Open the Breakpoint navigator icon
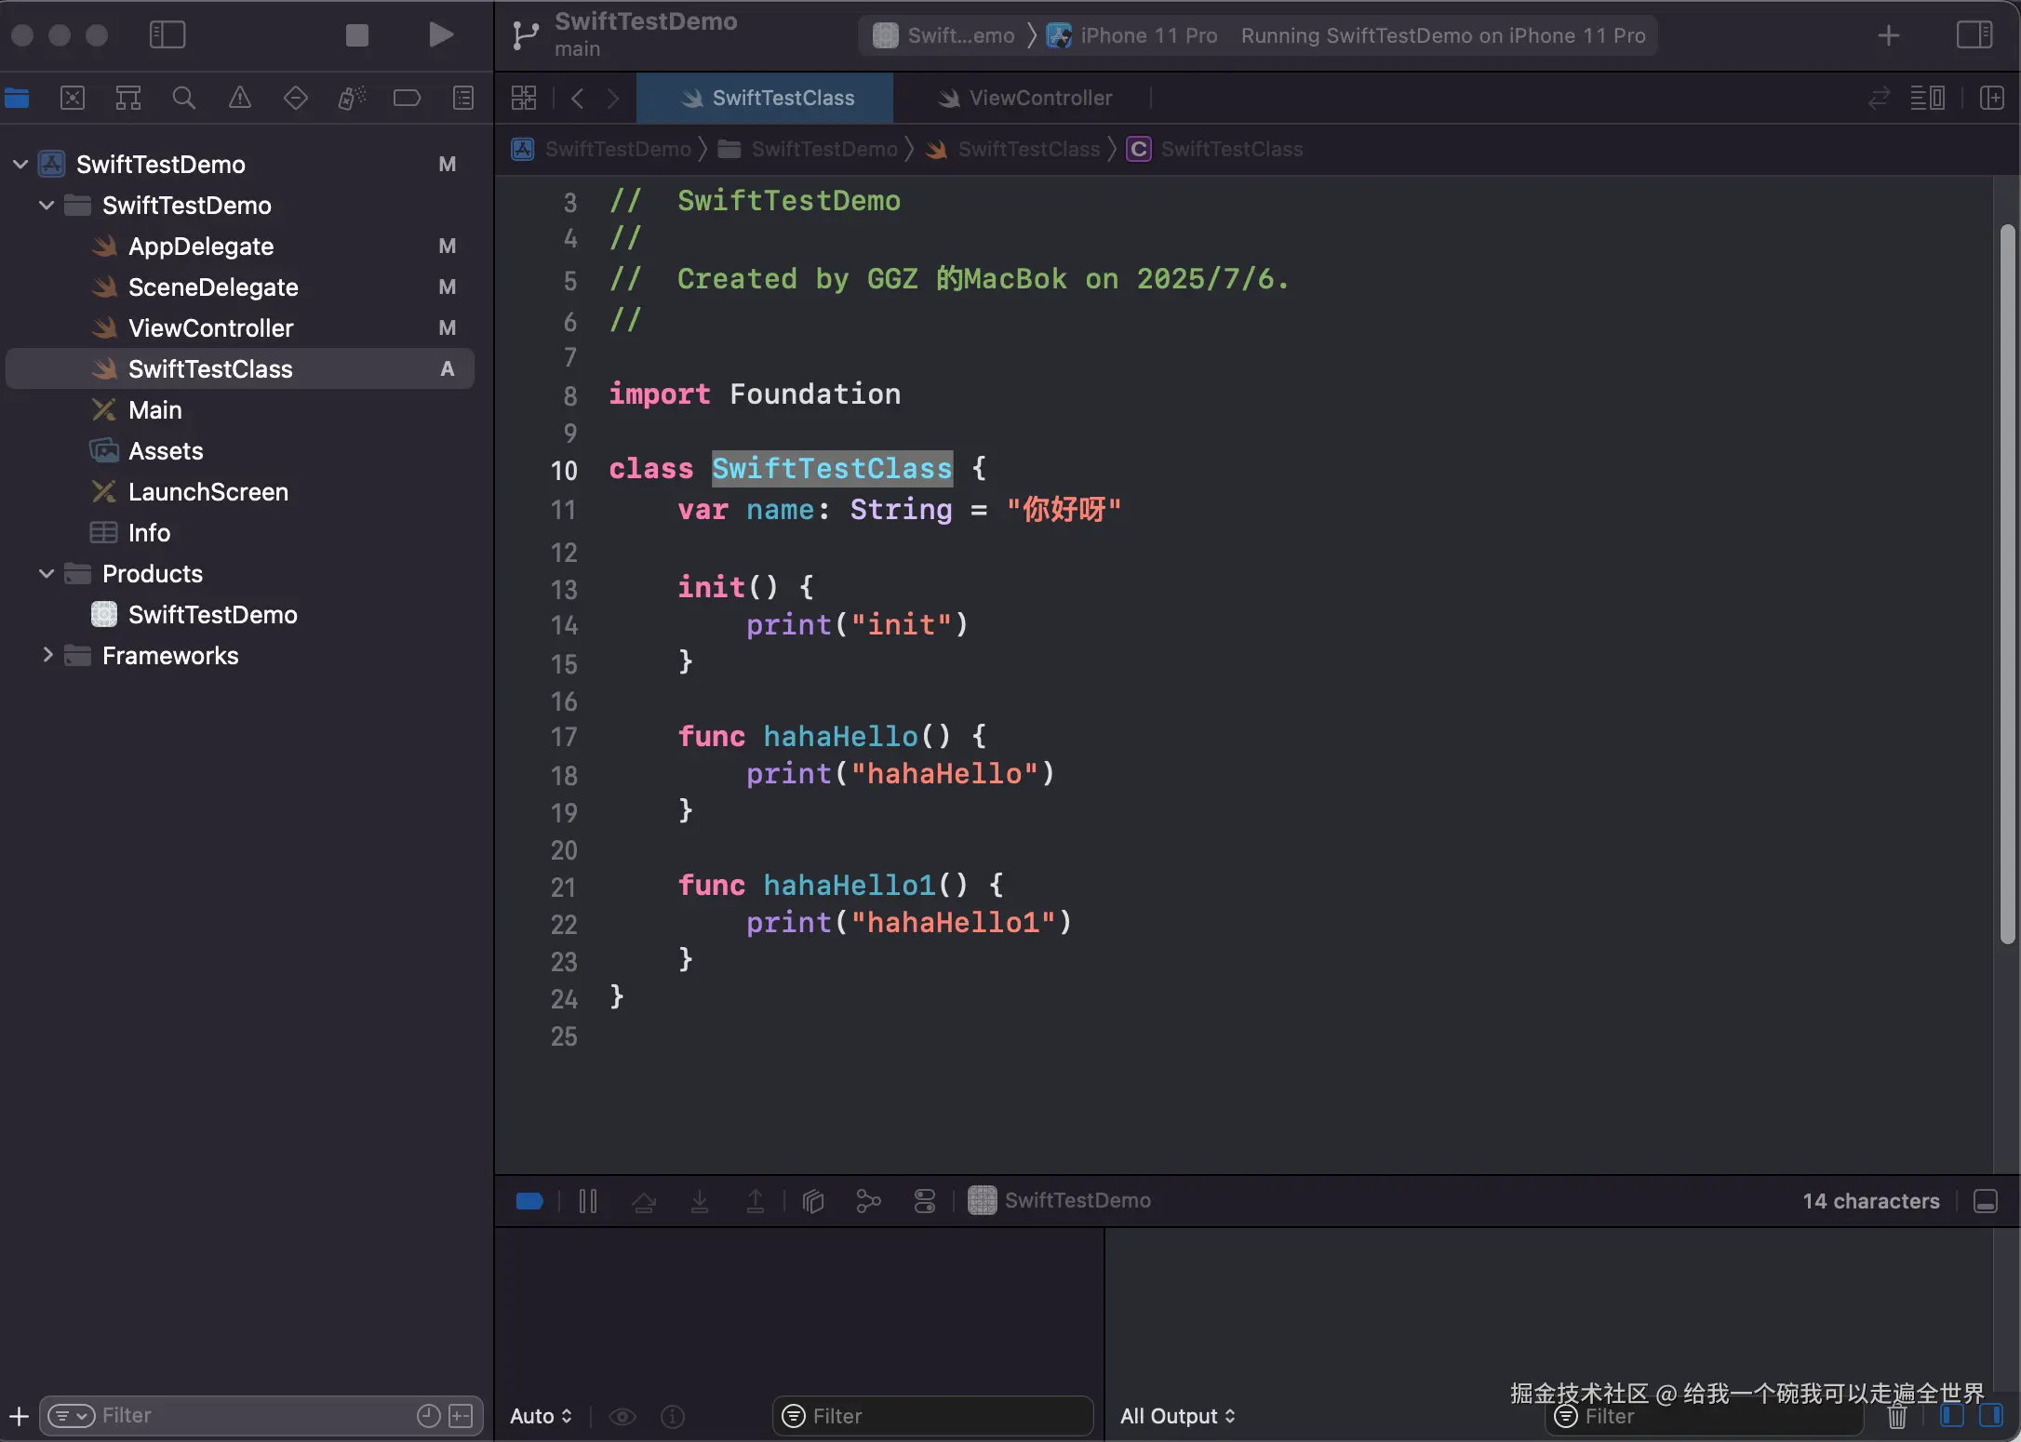 (x=407, y=98)
